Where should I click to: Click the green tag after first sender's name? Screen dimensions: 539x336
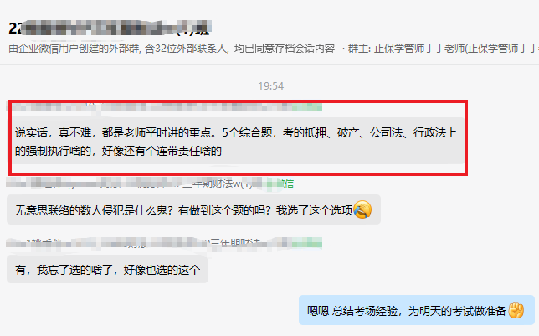[x=307, y=107]
